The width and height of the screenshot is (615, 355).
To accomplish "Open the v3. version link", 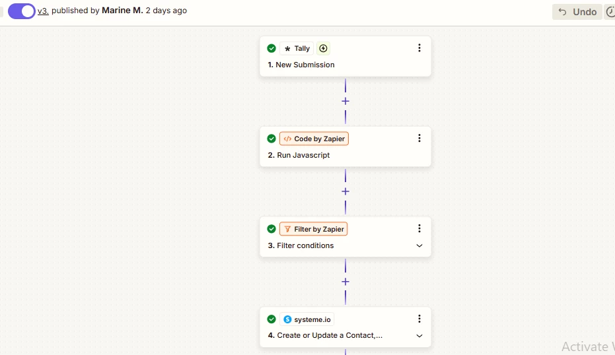I will tap(43, 11).
